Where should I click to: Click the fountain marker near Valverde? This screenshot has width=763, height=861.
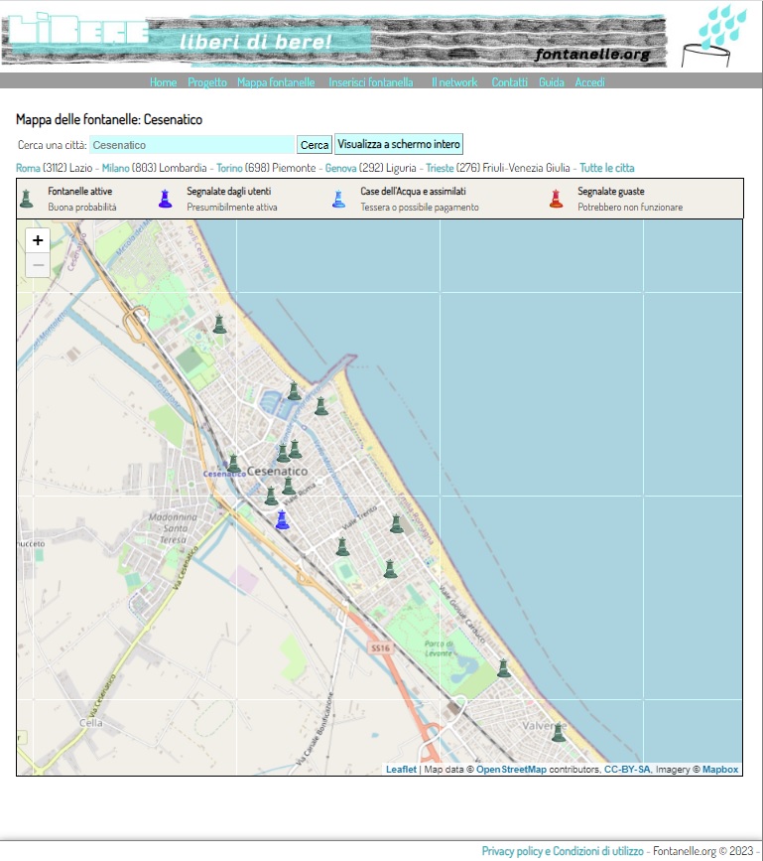click(x=558, y=733)
